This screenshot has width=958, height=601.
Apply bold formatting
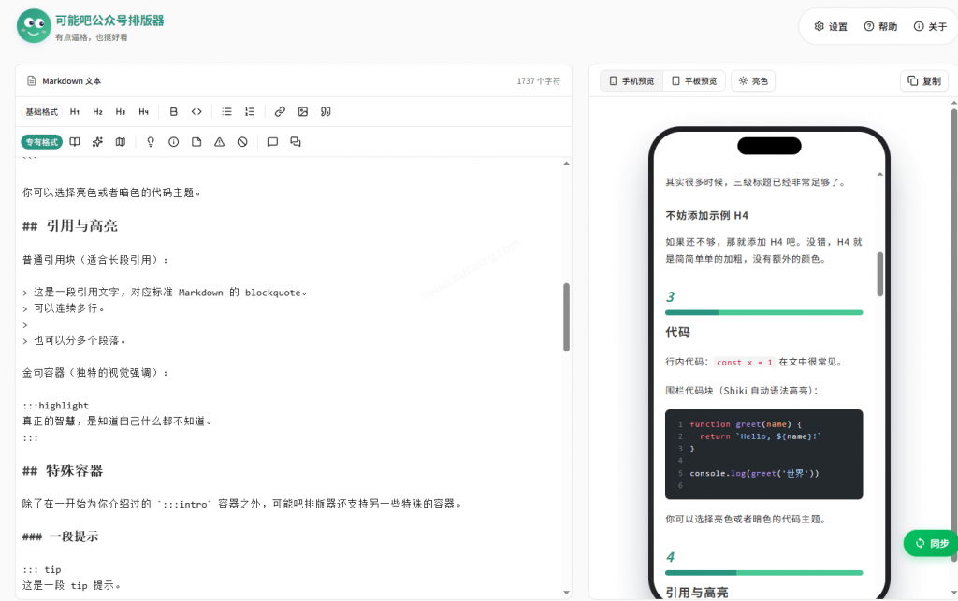pyautogui.click(x=173, y=111)
